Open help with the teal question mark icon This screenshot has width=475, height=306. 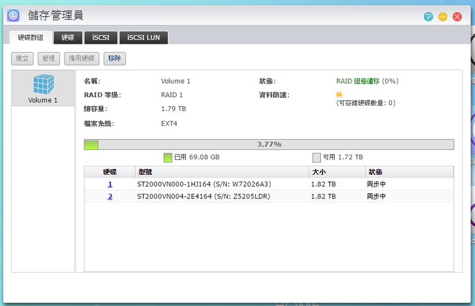(428, 17)
